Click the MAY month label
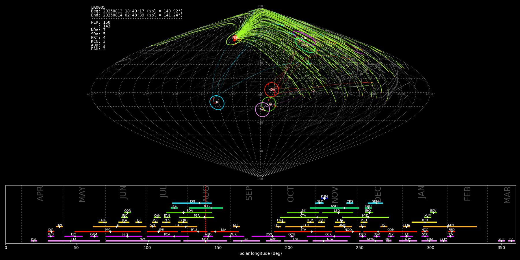Viewport: 520px width, 260px height. click(x=82, y=194)
